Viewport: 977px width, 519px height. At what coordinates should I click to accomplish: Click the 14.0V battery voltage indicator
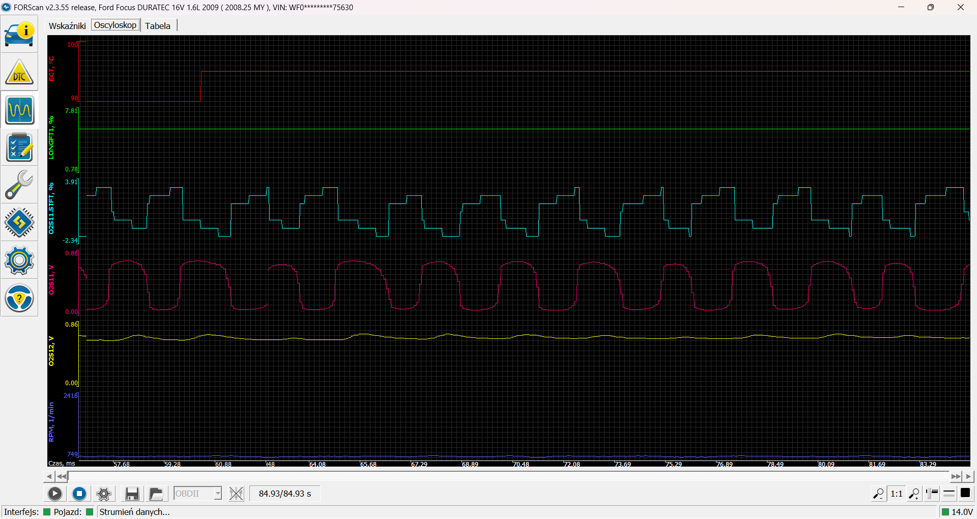point(957,512)
